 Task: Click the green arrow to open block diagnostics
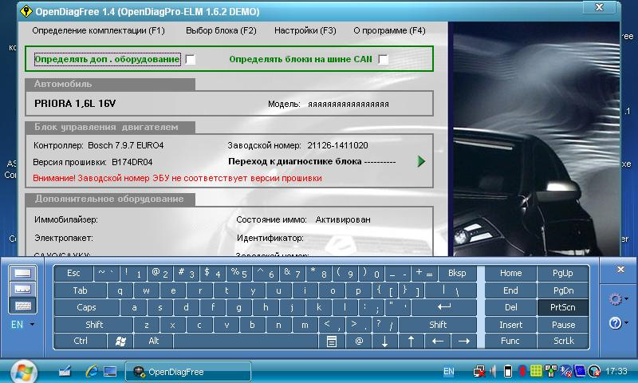click(x=421, y=161)
